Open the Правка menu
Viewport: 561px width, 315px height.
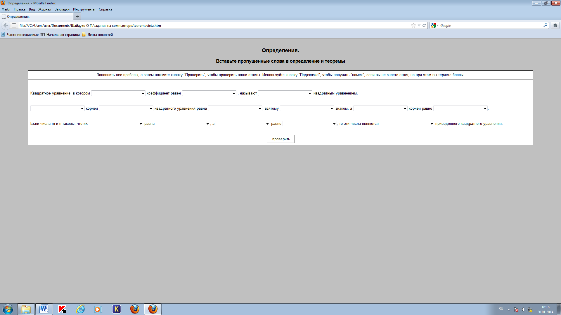click(20, 9)
